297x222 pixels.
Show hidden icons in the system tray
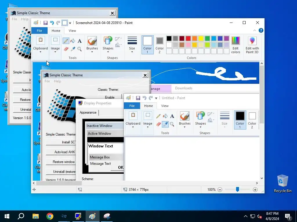coord(245,216)
